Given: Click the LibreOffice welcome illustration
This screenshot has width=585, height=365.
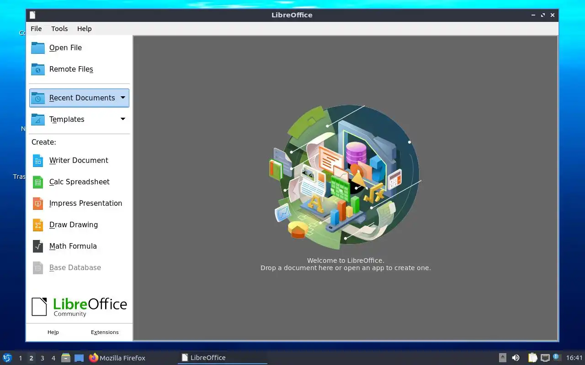Looking at the screenshot, I should 345,177.
